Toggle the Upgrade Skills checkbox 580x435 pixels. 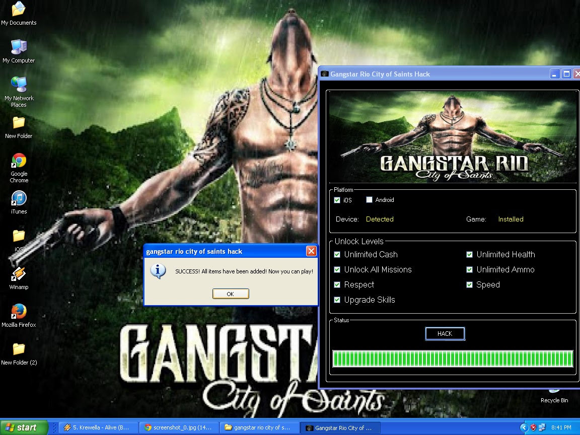337,300
